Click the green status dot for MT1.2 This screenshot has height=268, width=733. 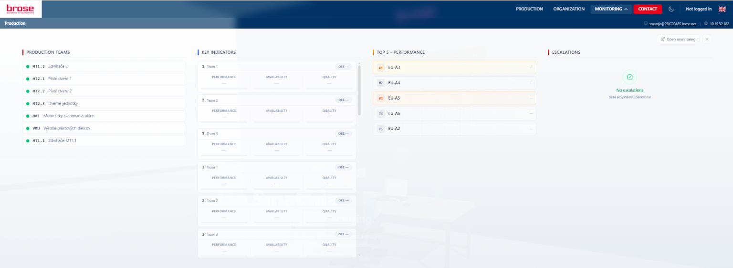coord(28,67)
